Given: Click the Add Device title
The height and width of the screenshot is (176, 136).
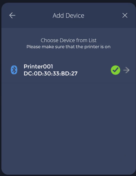Looking at the screenshot, I should pos(68,16).
